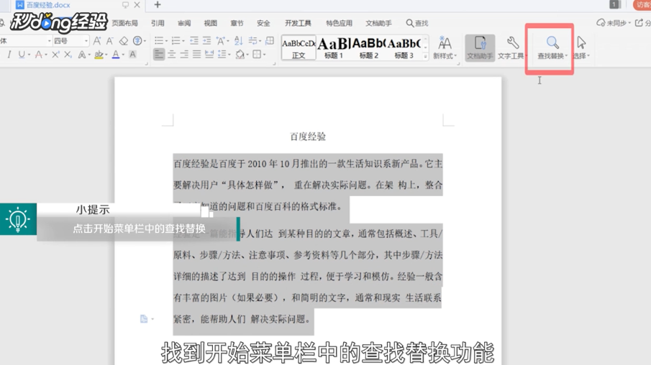Underline the selected text
This screenshot has width=651, height=365.
pos(21,55)
